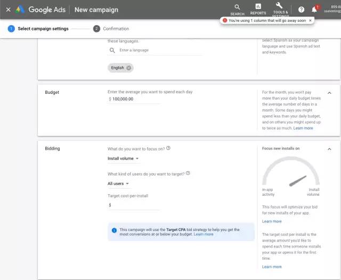
Task: Collapse the Budget section chevron
Action: (329, 93)
